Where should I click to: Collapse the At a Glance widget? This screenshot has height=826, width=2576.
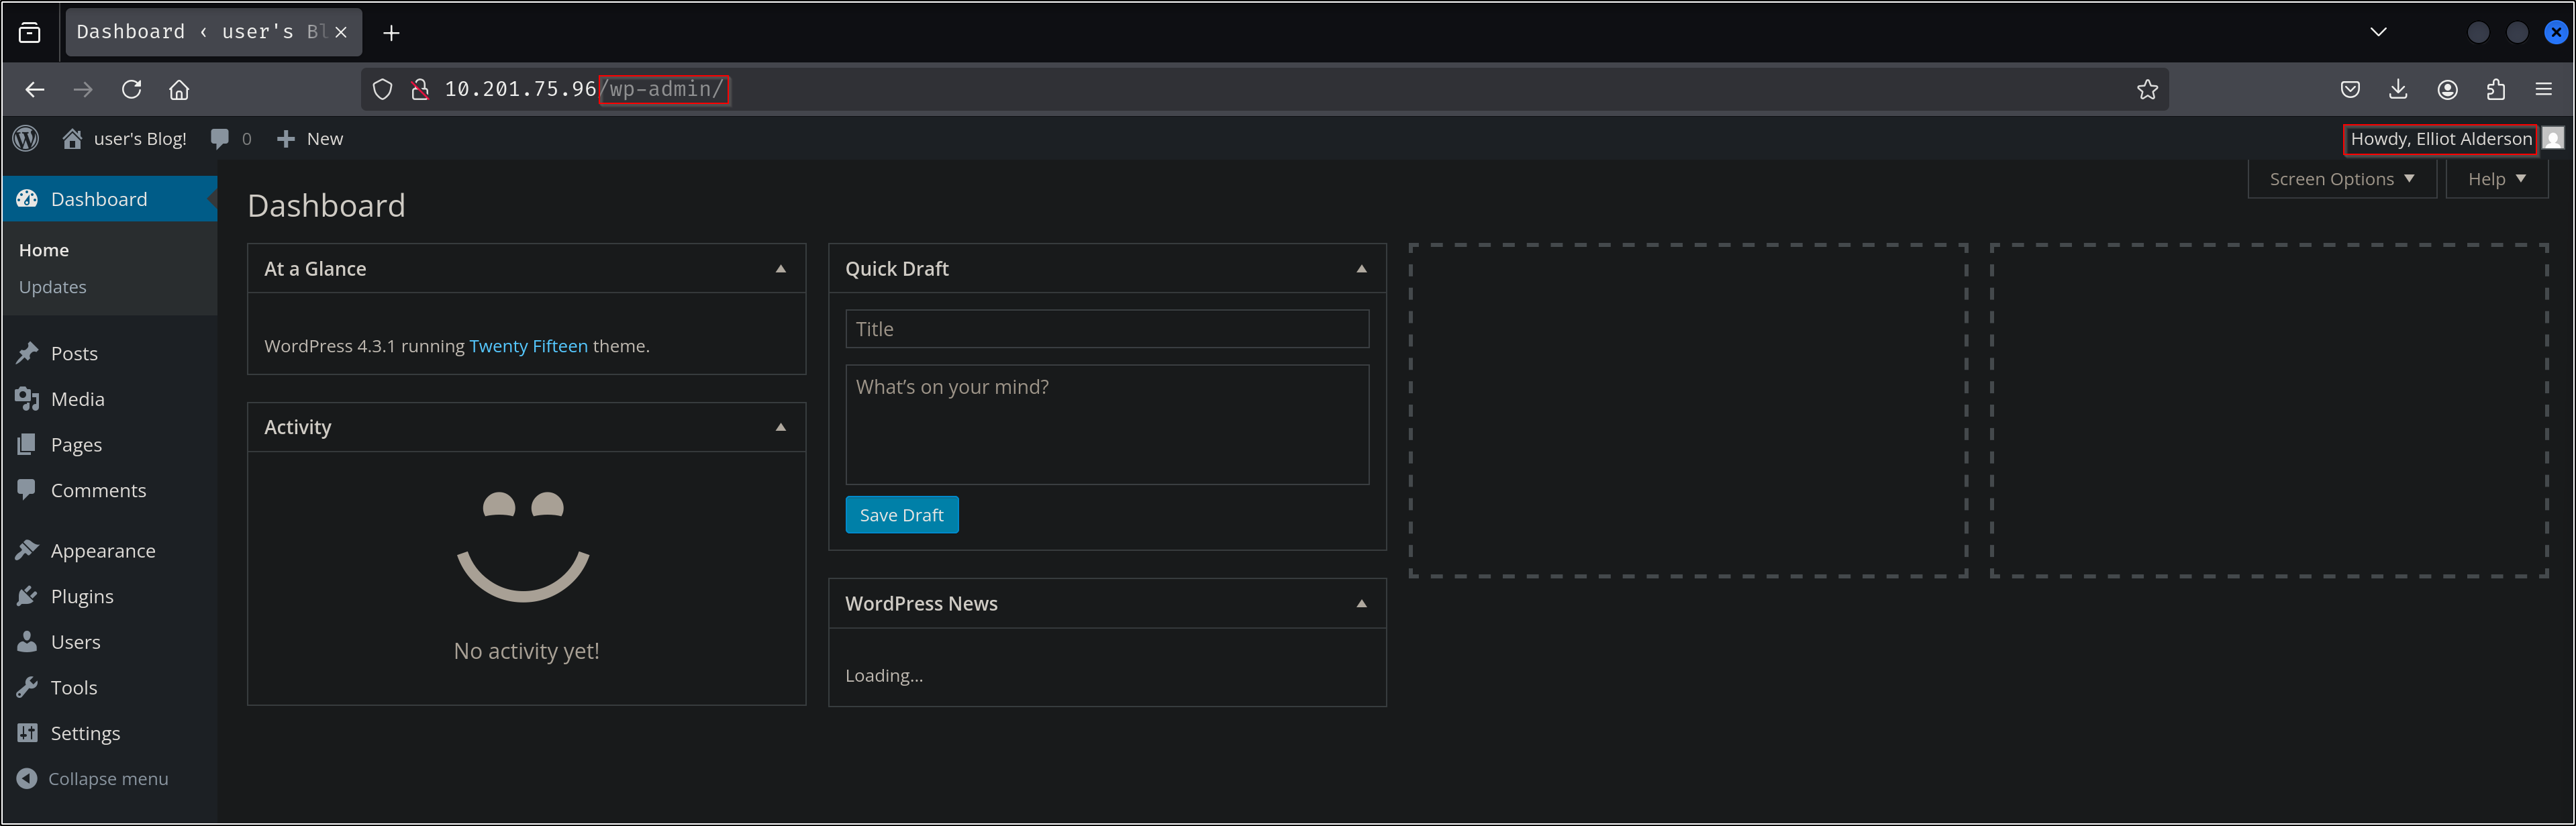(x=781, y=269)
